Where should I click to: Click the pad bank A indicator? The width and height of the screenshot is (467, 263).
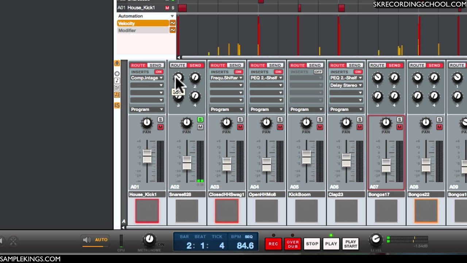coord(124,221)
